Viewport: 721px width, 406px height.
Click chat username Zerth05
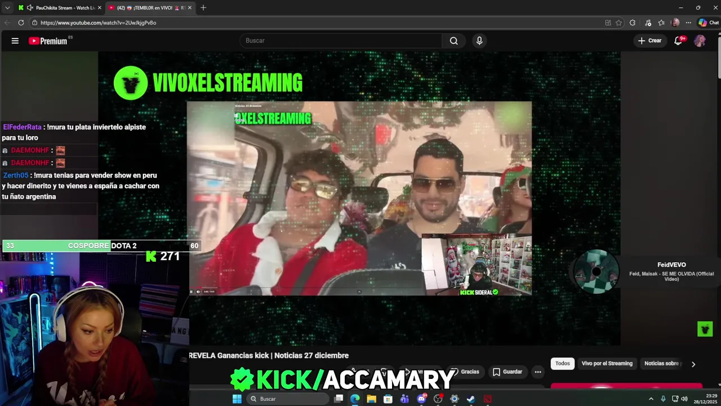(16, 175)
